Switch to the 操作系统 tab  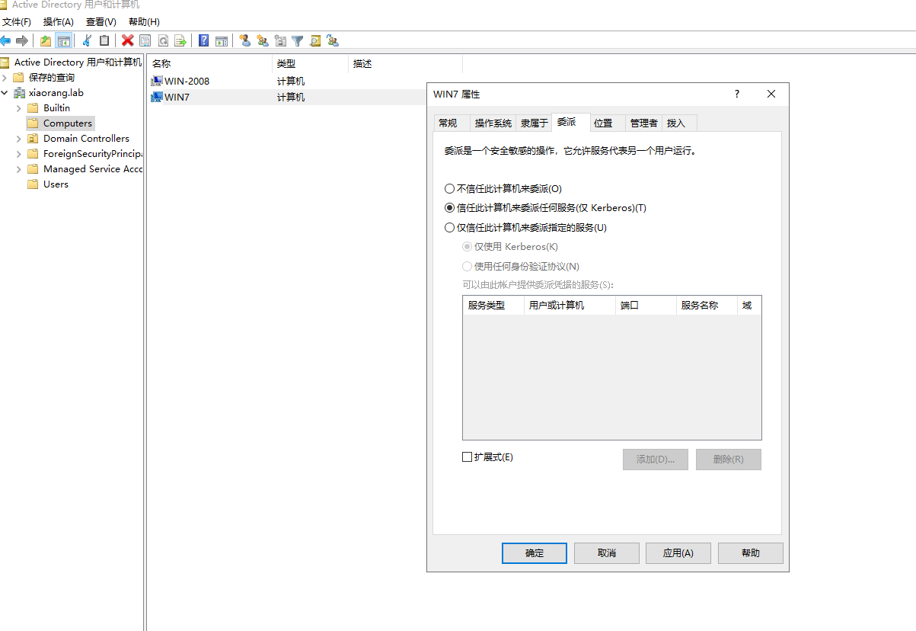(x=492, y=122)
